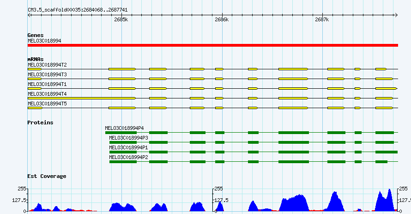Click the last exon arrow of MELO3C018994T1
This screenshot has width=411, height=214.
[x=387, y=88]
